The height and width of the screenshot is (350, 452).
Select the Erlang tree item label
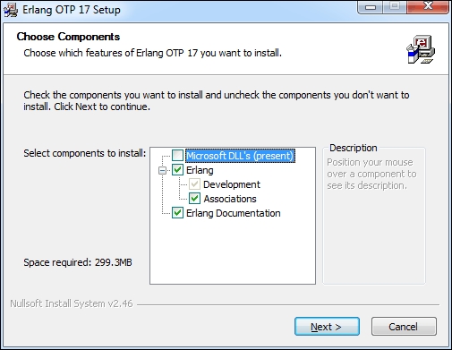point(200,170)
